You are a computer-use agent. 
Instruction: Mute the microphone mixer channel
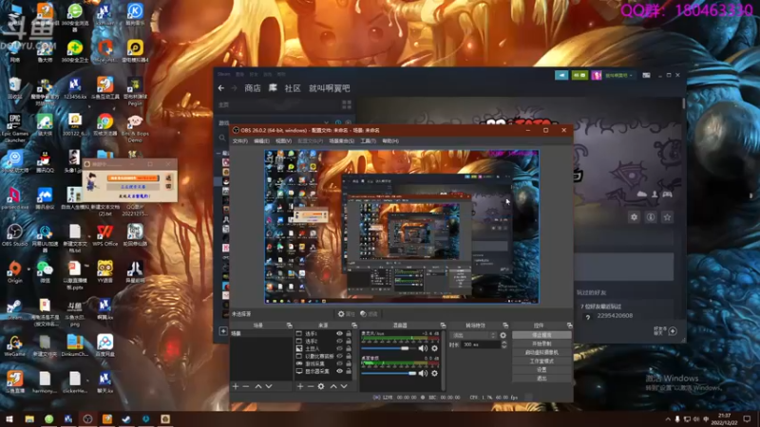point(423,348)
